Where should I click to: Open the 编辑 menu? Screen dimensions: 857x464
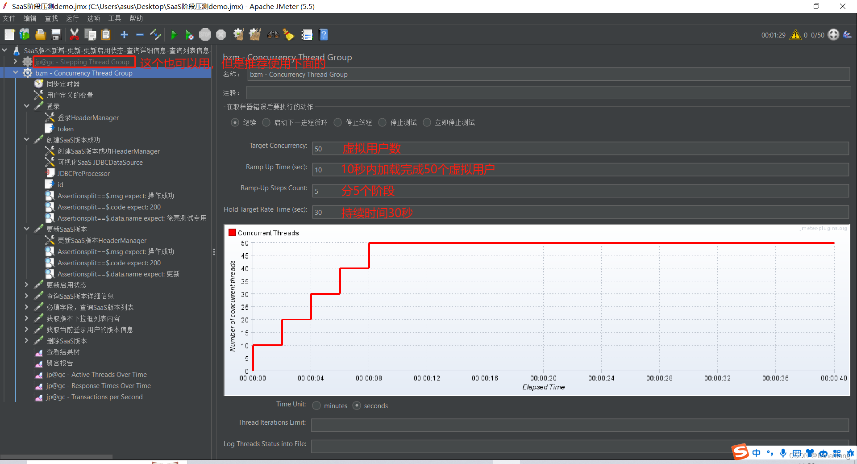pos(30,18)
